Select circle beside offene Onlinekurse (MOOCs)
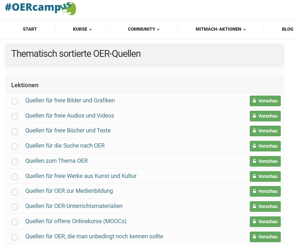This screenshot has height=249, width=296. (15, 222)
